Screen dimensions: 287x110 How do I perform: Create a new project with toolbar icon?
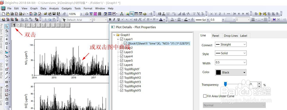(x=3, y=14)
